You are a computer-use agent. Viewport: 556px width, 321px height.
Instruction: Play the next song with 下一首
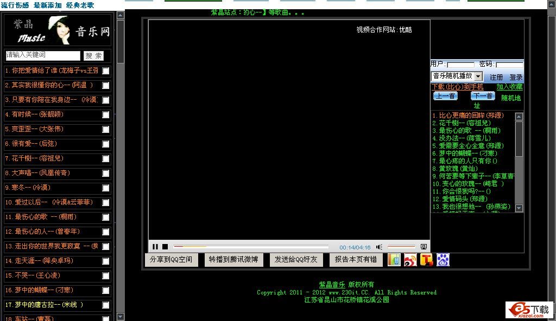(x=482, y=96)
